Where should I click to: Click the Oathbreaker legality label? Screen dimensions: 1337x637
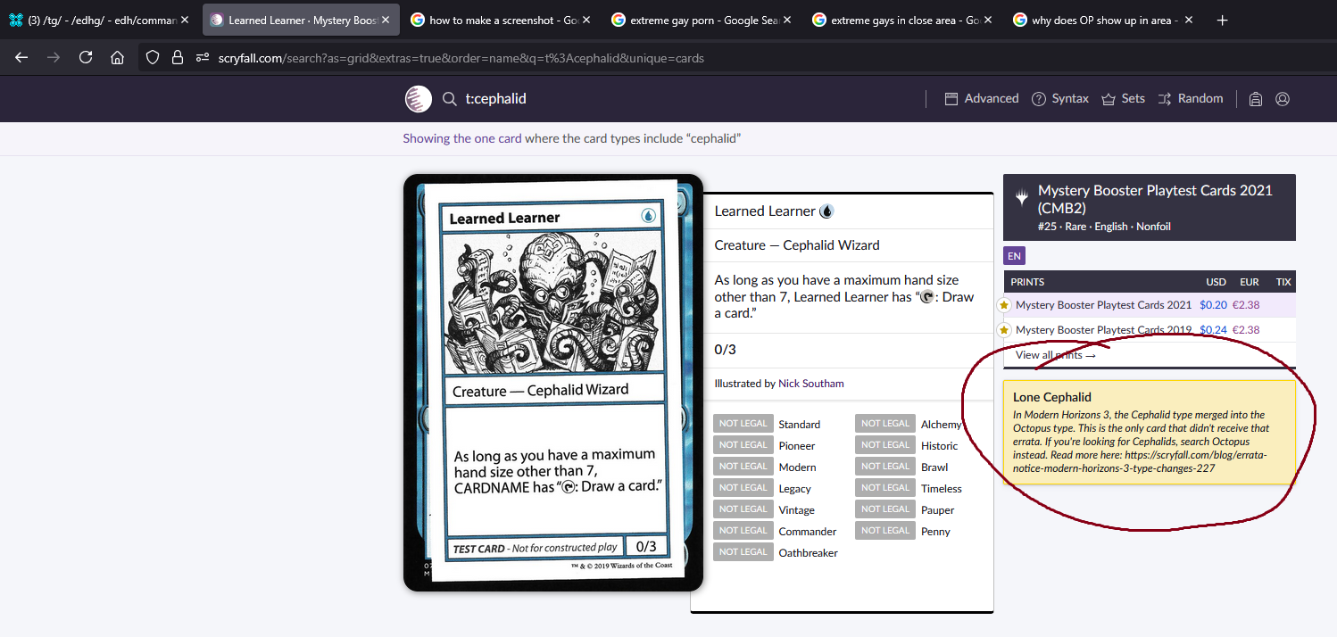point(808,553)
